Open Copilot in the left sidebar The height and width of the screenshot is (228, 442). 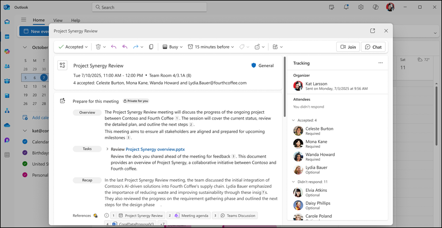pyautogui.click(x=7, y=51)
